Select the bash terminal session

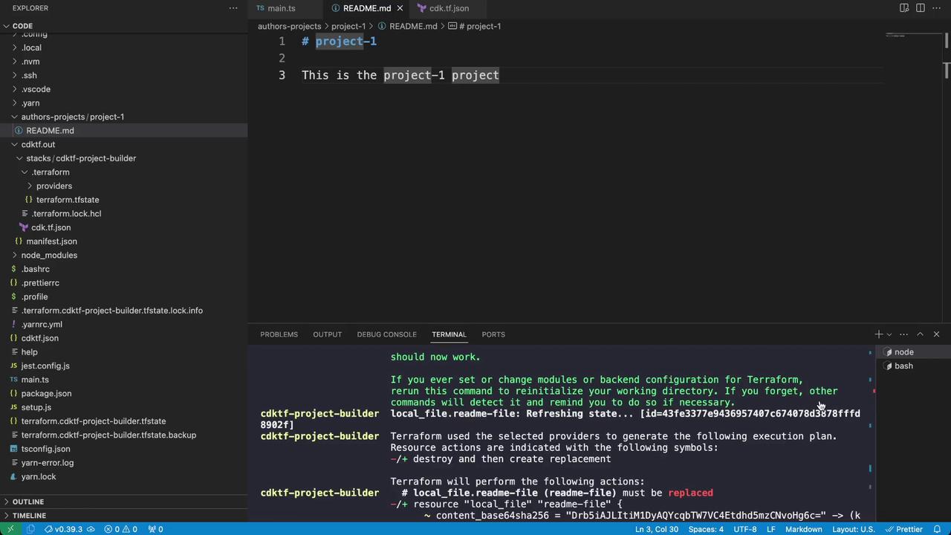coord(912,366)
